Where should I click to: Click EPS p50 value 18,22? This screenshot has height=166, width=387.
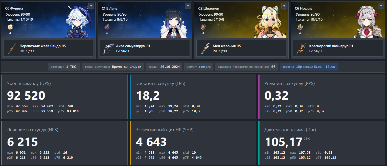pos(173,111)
